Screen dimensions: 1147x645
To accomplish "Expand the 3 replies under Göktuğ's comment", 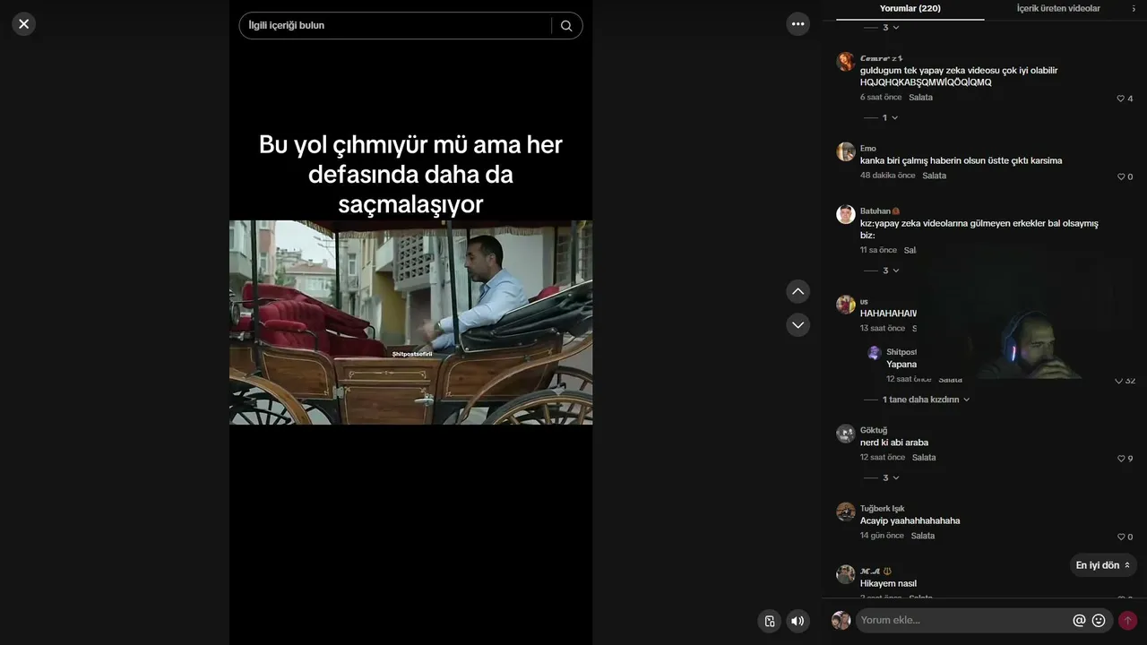I will [882, 477].
